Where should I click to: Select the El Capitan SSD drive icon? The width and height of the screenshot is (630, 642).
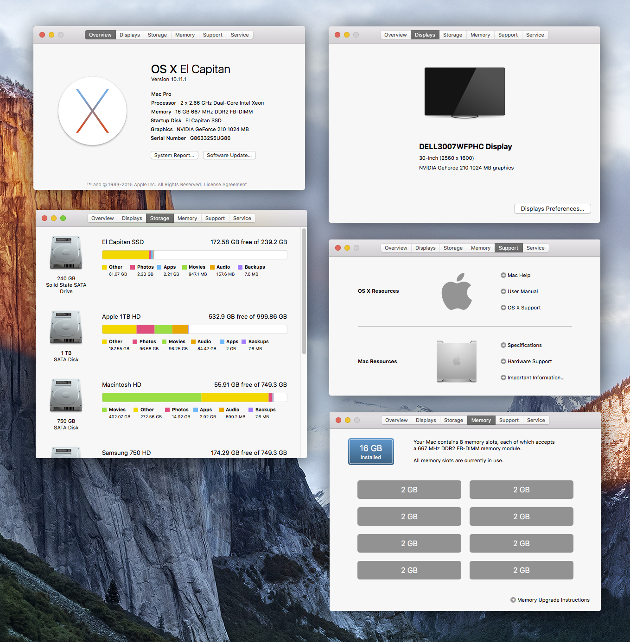[66, 253]
